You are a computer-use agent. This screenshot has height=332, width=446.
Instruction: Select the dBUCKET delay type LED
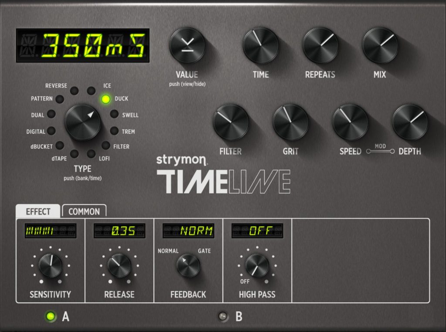point(60,146)
